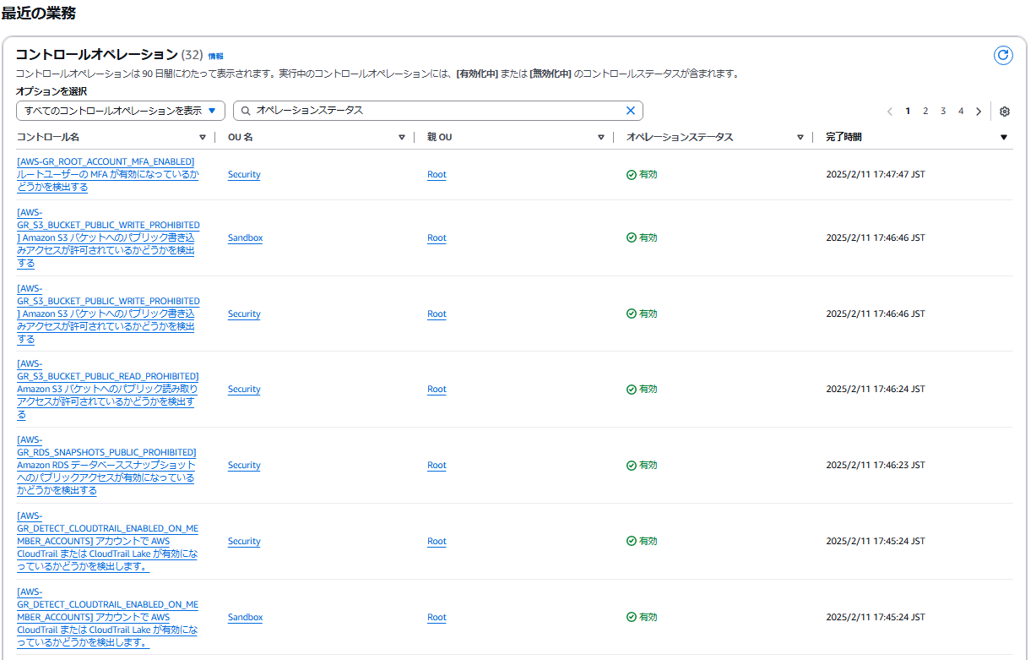Open すべてのコントロールオペレーションを表示 dropdown
Image resolution: width=1036 pixels, height=660 pixels.
tap(121, 111)
